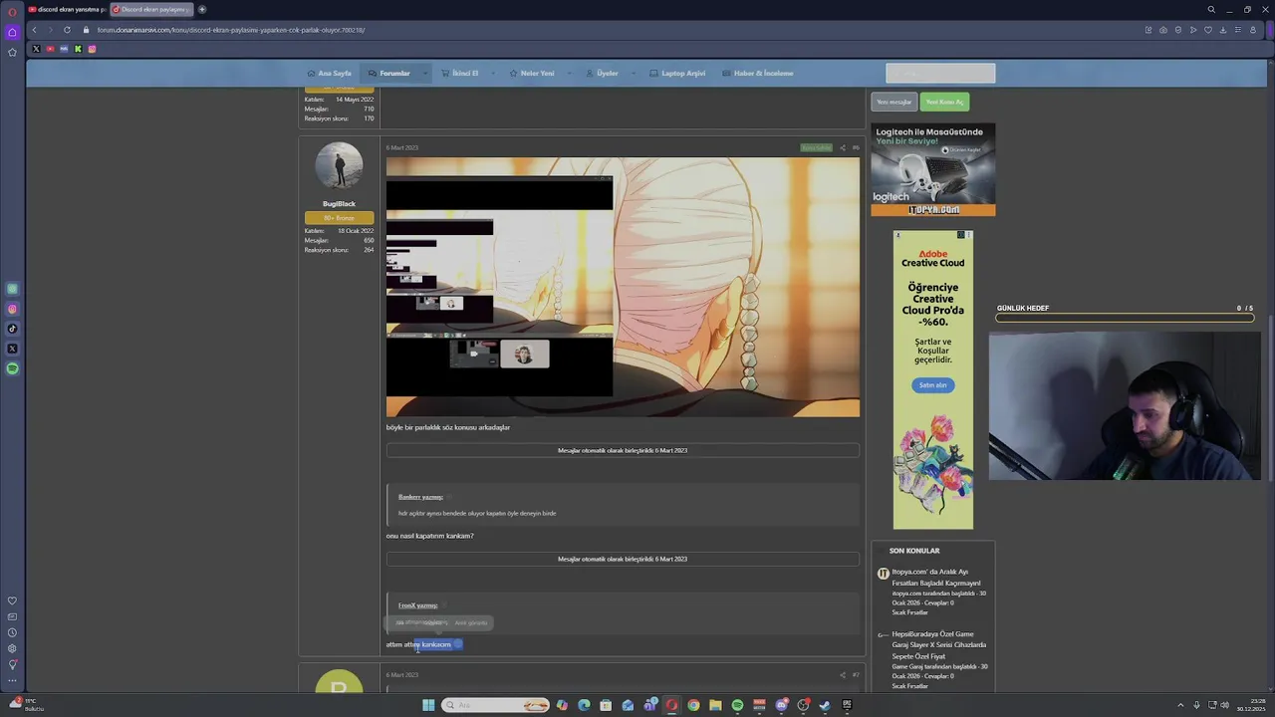The height and width of the screenshot is (717, 1275).
Task: Open the Itopya.com Aralık Ayı Fırsatları topic
Action: (936, 578)
